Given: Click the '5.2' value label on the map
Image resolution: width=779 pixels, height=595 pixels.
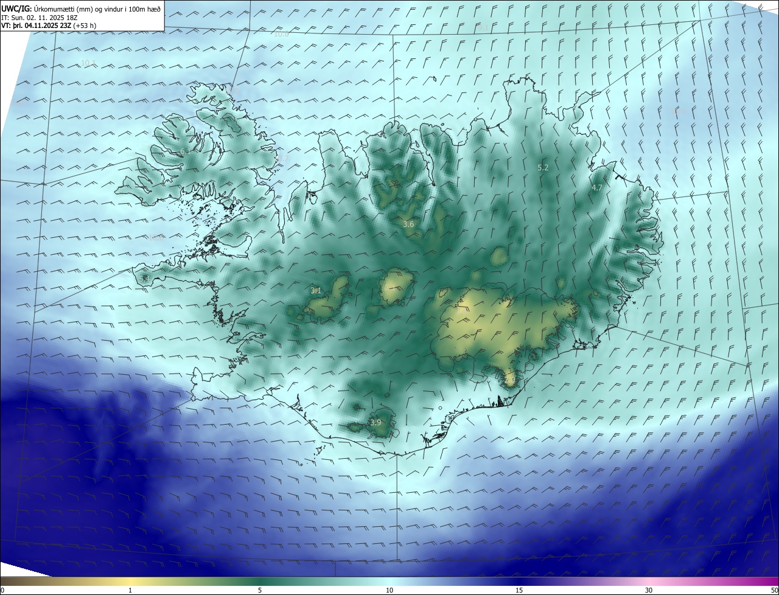Looking at the screenshot, I should click(543, 167).
